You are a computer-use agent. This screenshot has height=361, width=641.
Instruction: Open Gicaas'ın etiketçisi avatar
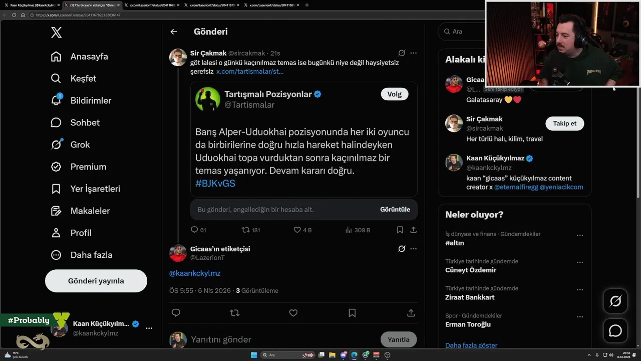[x=178, y=253]
